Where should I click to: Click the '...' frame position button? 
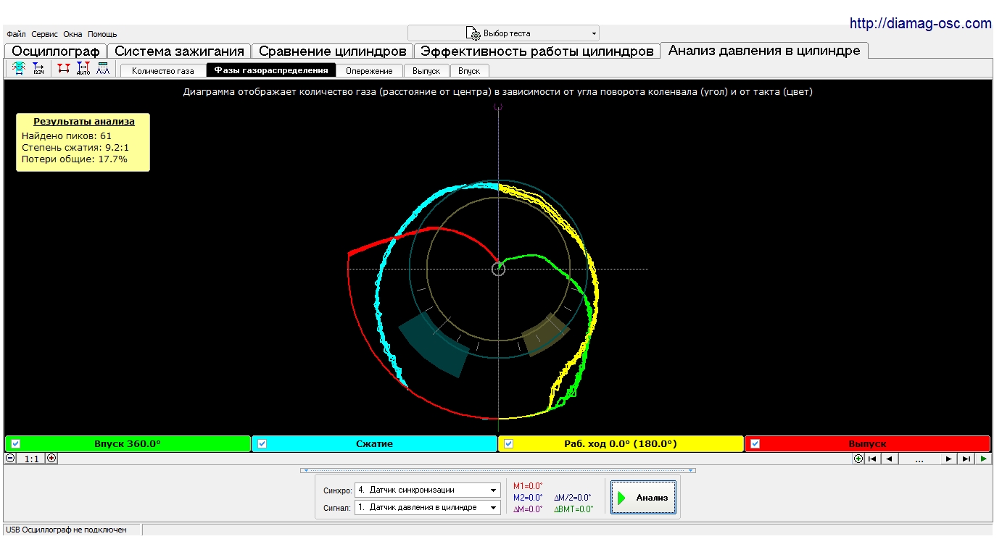[919, 459]
